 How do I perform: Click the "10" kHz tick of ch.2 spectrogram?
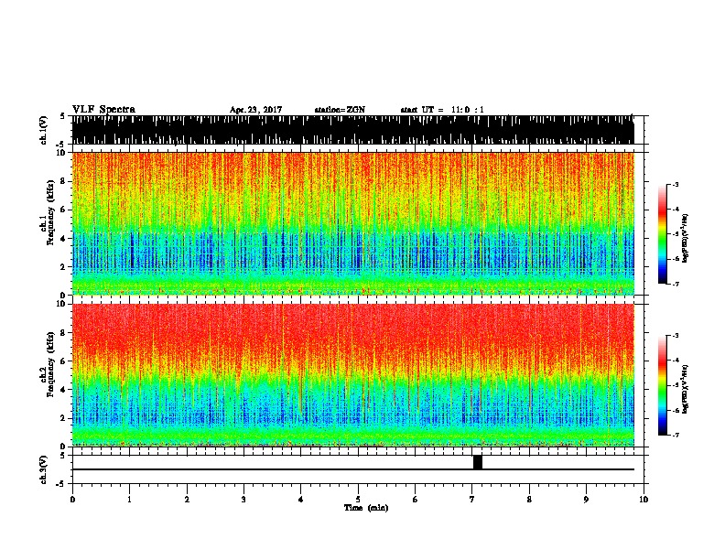click(62, 304)
